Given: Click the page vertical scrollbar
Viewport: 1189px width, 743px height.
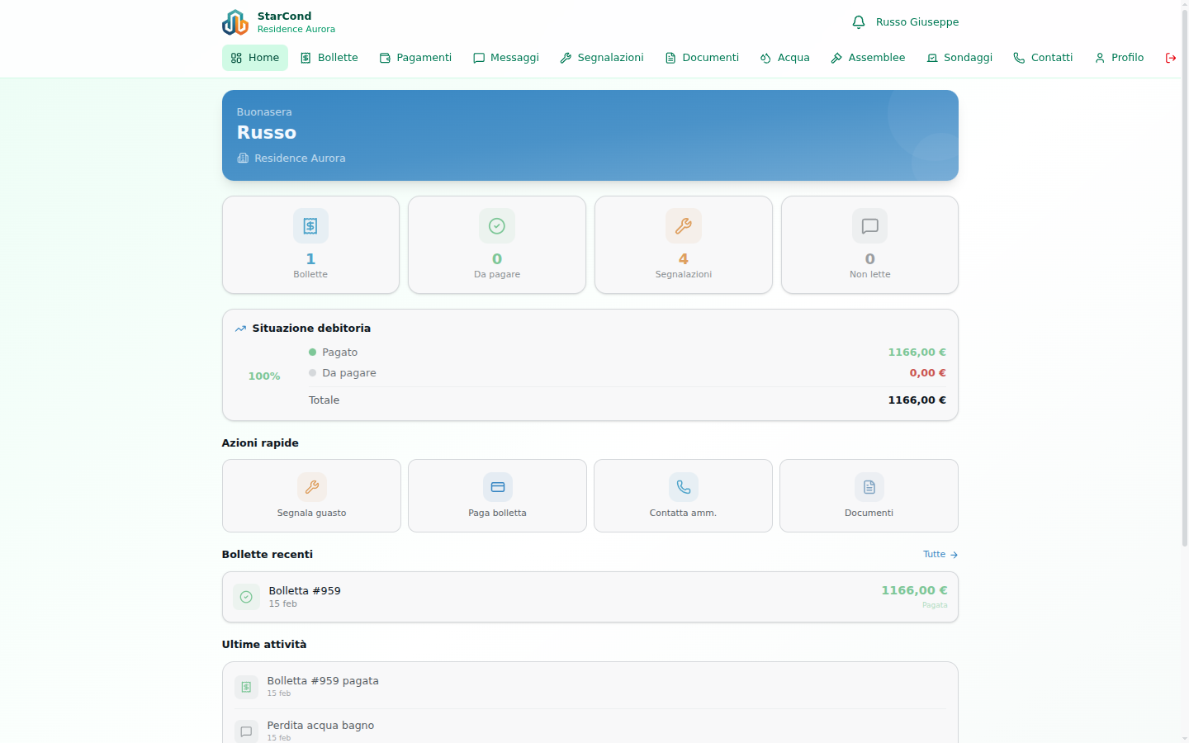Looking at the screenshot, I should (1185, 277).
